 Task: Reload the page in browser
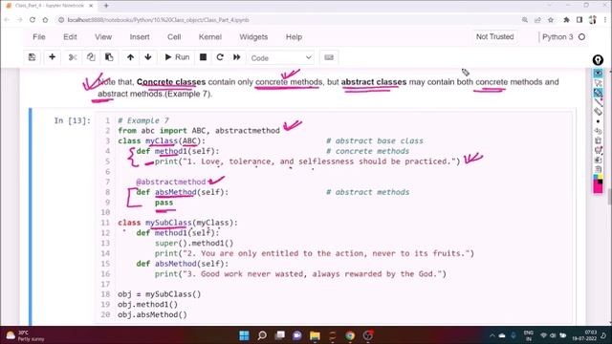33,20
